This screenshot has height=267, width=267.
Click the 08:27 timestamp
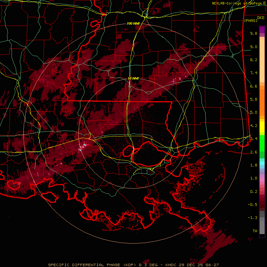tap(212, 265)
